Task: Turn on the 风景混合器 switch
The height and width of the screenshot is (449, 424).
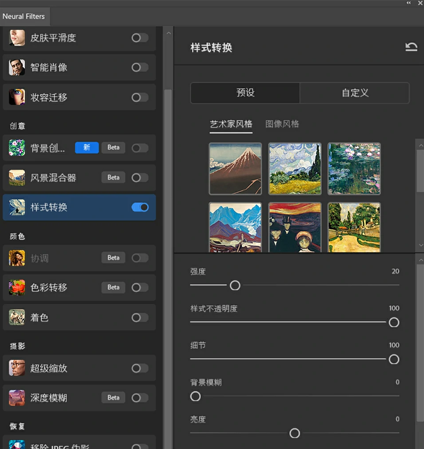Action: coord(140,177)
